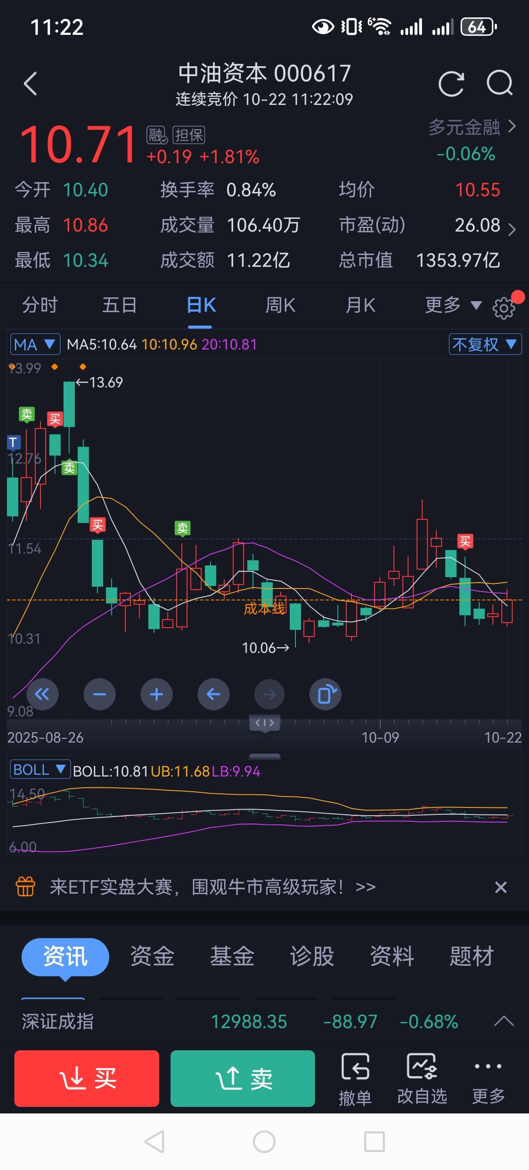Refresh the stock quote data

point(451,84)
